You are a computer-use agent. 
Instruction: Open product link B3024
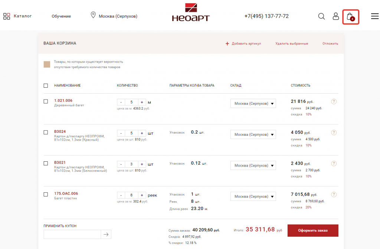[60, 131]
